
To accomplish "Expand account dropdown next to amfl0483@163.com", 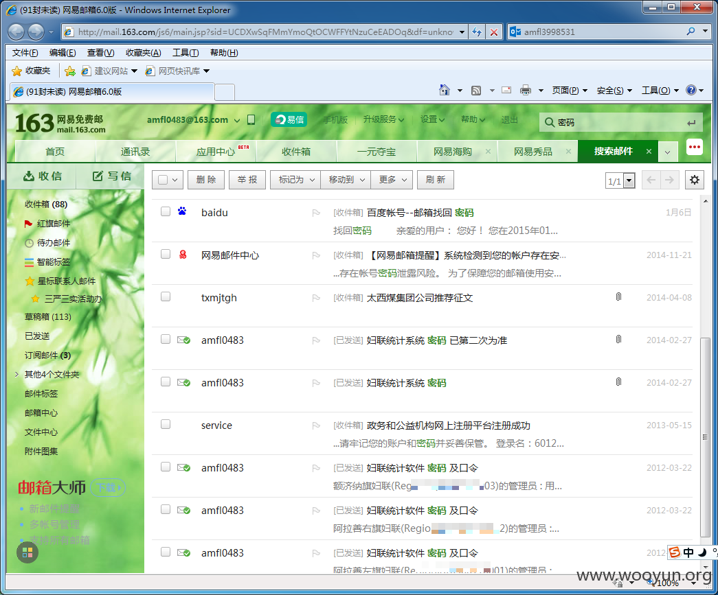I will (x=237, y=120).
